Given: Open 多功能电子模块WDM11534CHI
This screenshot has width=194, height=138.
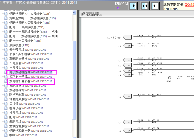Looking at the screenshot, I should tap(30, 77).
